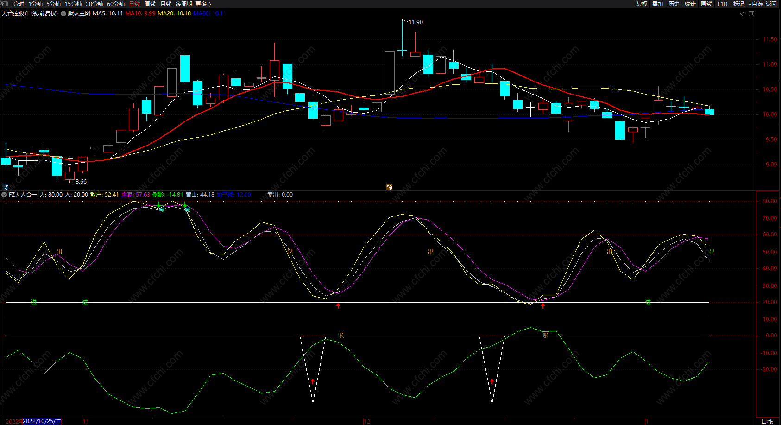This screenshot has width=781, height=425.
Task: Add stock via +自选 button
Action: coord(755,4)
